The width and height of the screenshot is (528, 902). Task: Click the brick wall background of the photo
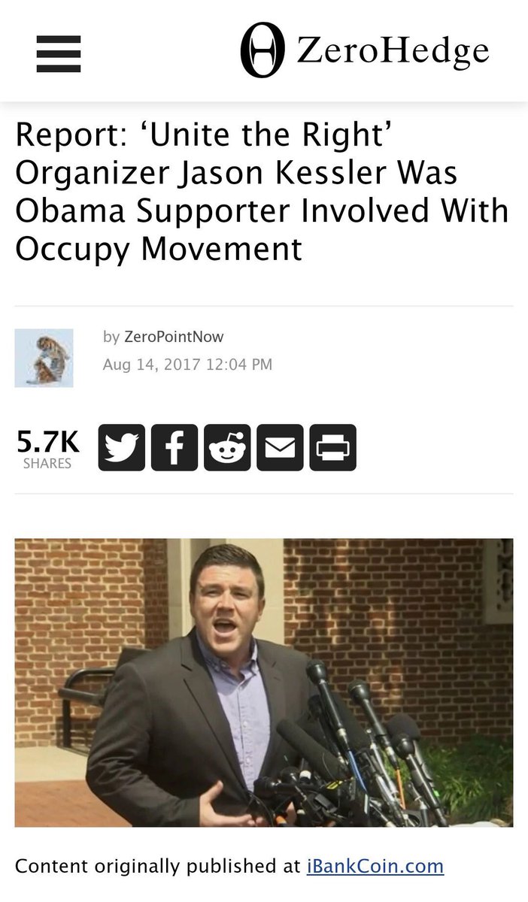[399, 601]
